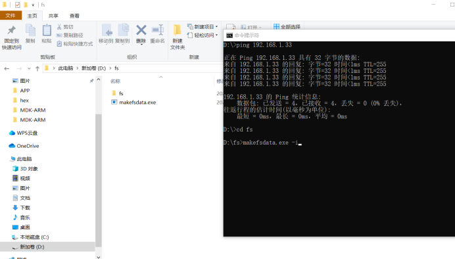
Task: Switch to the Share ribbon tab
Action: click(53, 16)
